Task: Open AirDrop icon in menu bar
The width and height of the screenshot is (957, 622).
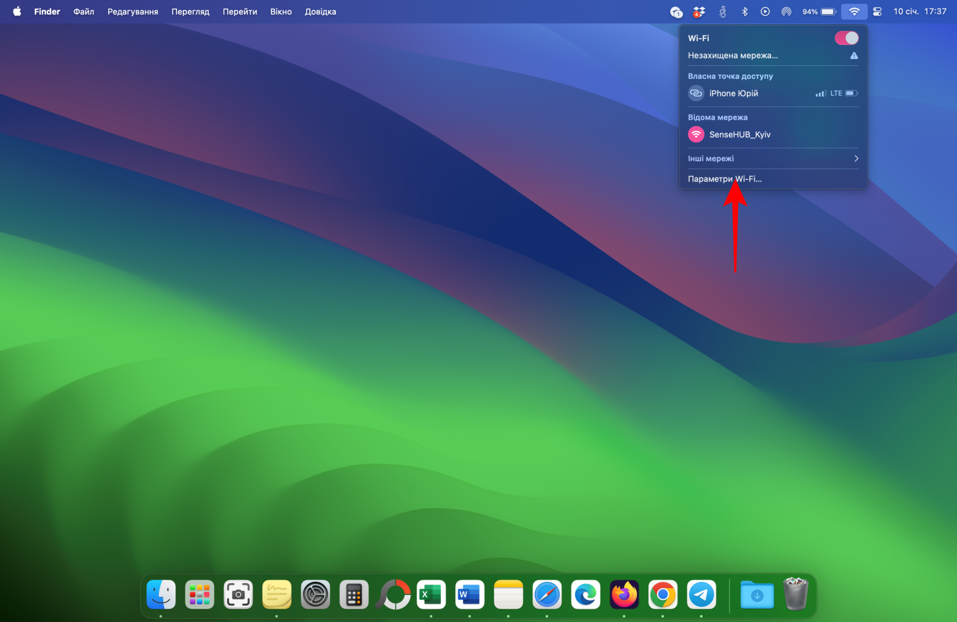Action: tap(786, 11)
